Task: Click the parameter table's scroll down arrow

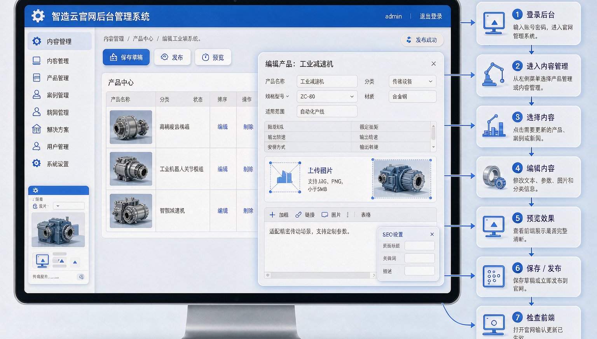Action: (433, 147)
